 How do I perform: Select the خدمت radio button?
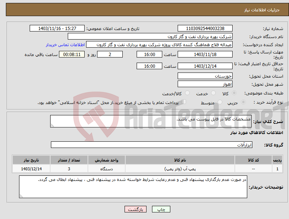[x=213, y=93]
